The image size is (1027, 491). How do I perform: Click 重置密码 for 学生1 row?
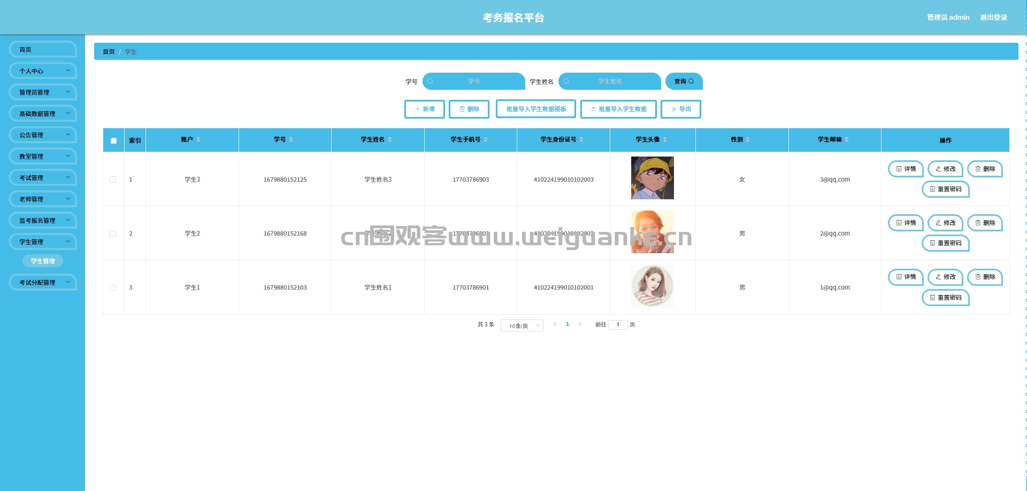[x=946, y=298]
